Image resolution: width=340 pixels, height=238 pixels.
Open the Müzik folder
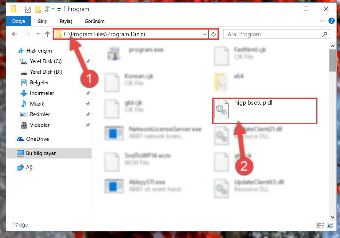click(x=32, y=104)
